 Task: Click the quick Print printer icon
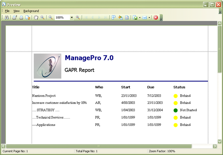click(21, 18)
